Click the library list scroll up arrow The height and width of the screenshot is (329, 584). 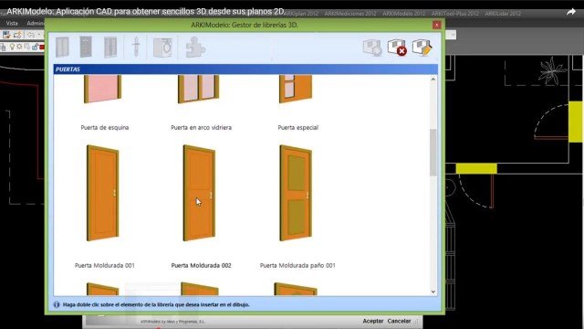coord(433,80)
